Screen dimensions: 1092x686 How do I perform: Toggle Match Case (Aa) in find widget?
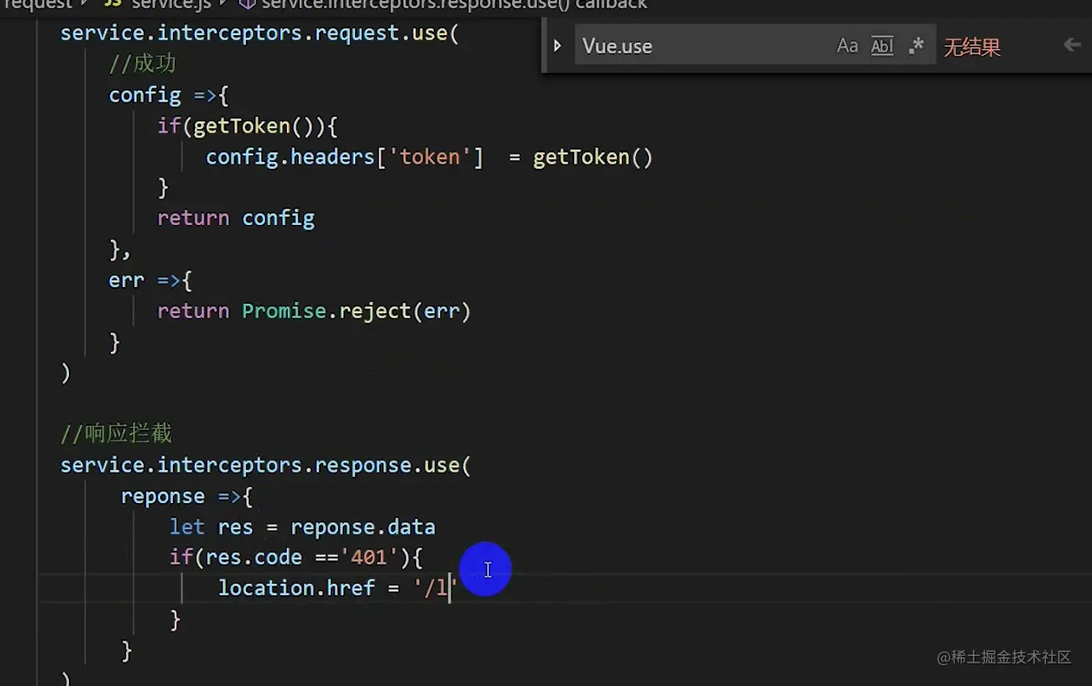coord(848,46)
